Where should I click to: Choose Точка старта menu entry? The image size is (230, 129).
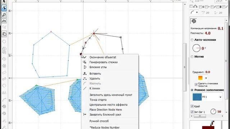(98, 100)
